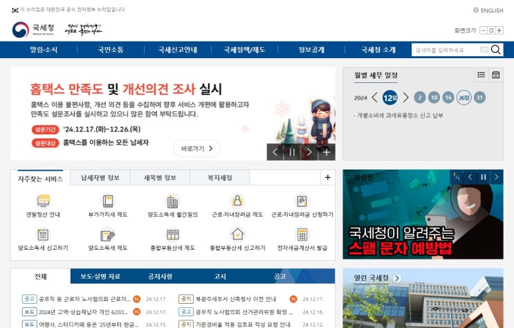This screenshot has width=514, height=328.
Task: Open 국세신고안내 menu
Action: pos(178,50)
